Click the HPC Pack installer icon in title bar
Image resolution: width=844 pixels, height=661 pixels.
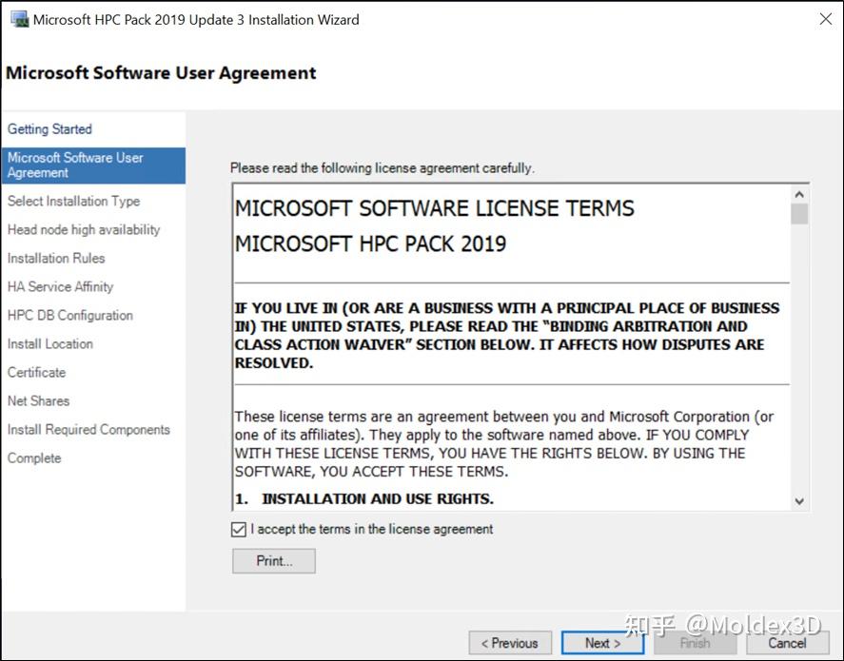(20, 18)
